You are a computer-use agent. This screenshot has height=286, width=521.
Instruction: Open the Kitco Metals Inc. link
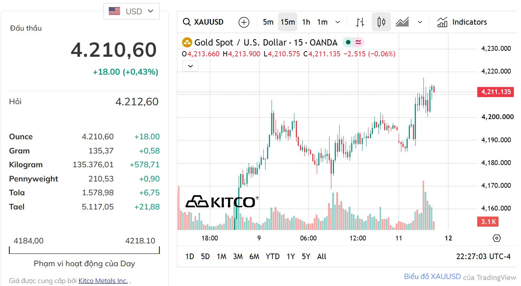tap(103, 281)
